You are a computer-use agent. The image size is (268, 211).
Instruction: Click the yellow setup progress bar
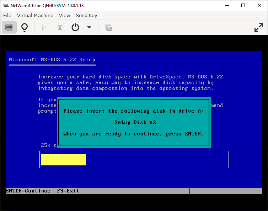[x=64, y=160]
